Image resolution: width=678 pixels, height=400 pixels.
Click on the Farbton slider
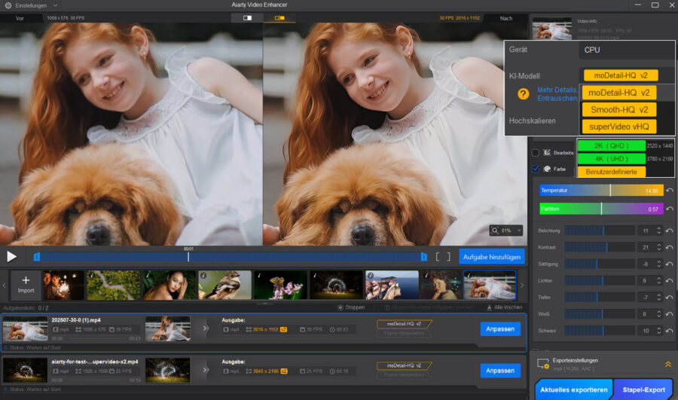600,209
